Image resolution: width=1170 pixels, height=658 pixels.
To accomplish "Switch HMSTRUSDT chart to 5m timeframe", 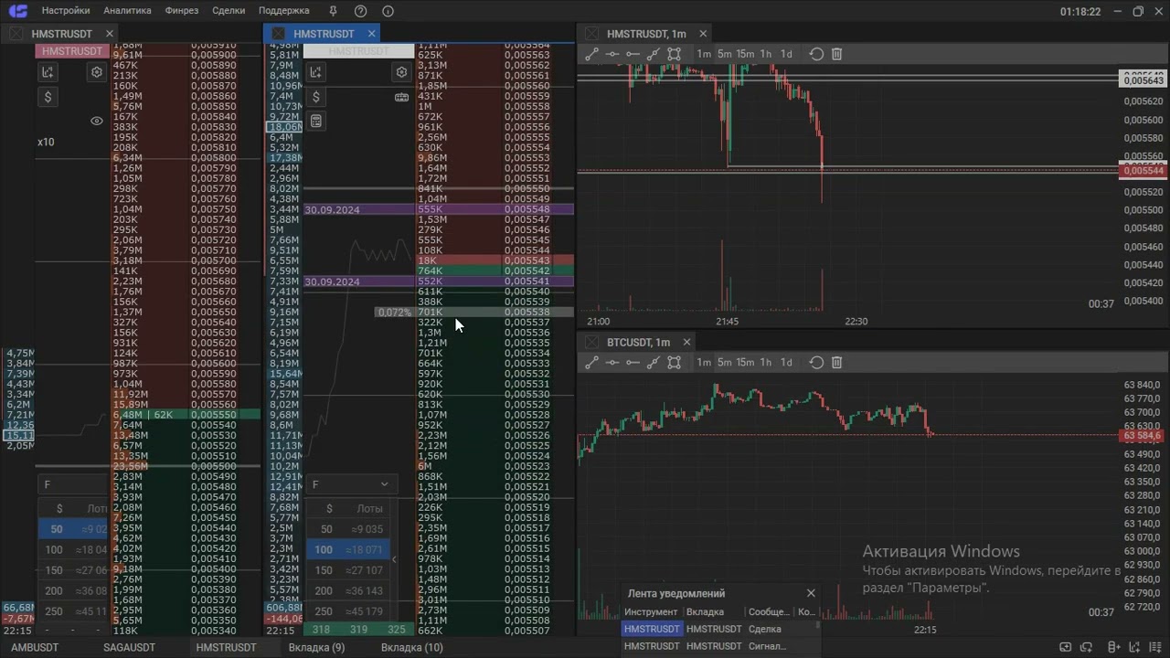I will (724, 54).
